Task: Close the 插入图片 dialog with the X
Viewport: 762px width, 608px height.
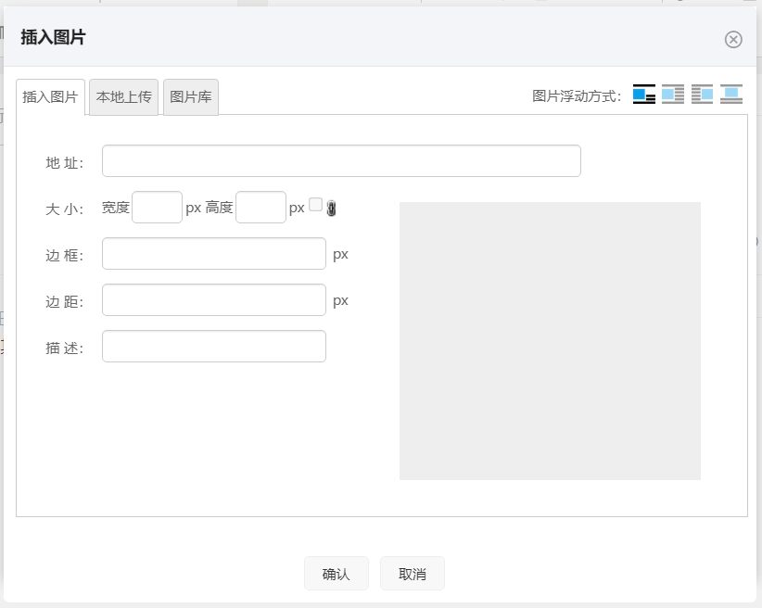Action: pos(733,39)
